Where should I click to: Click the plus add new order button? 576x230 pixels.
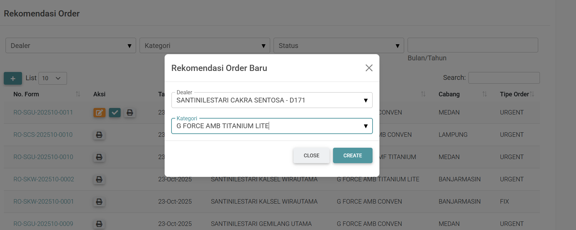tap(13, 78)
